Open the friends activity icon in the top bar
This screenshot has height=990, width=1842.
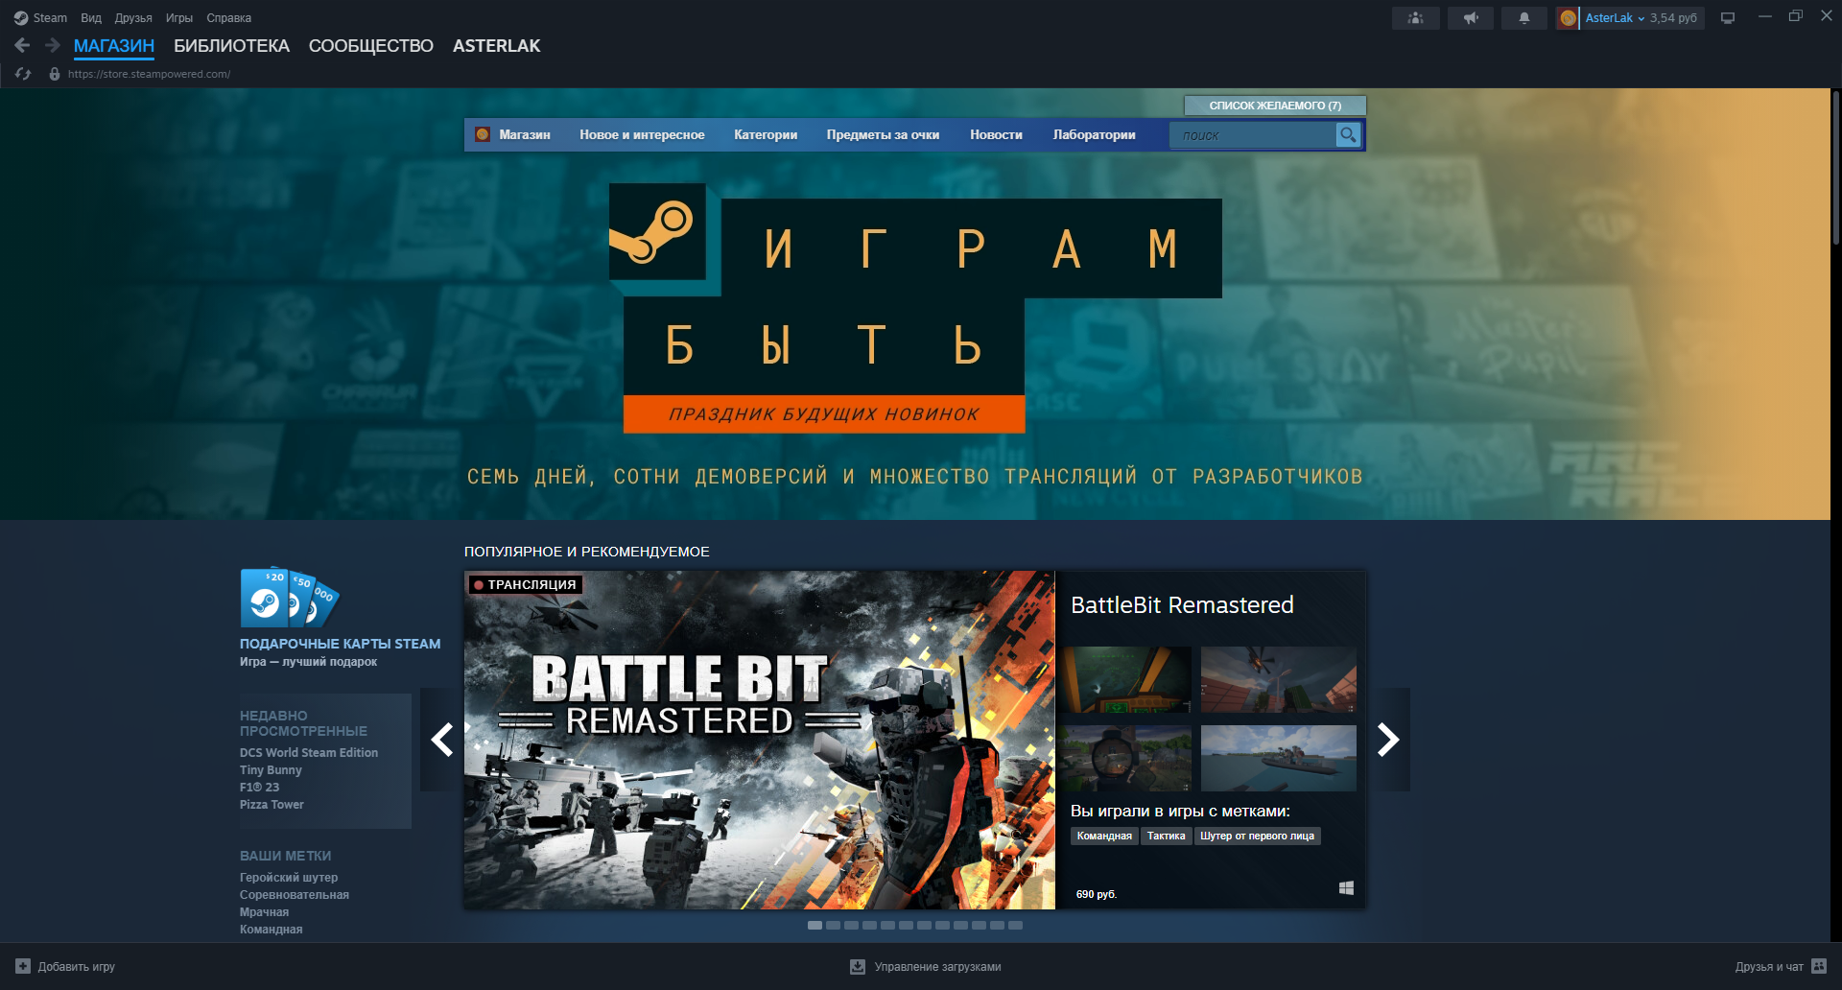[1416, 18]
